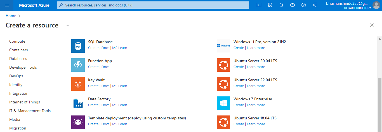
Task: Open the Internet of Things category
Action: 25,102
